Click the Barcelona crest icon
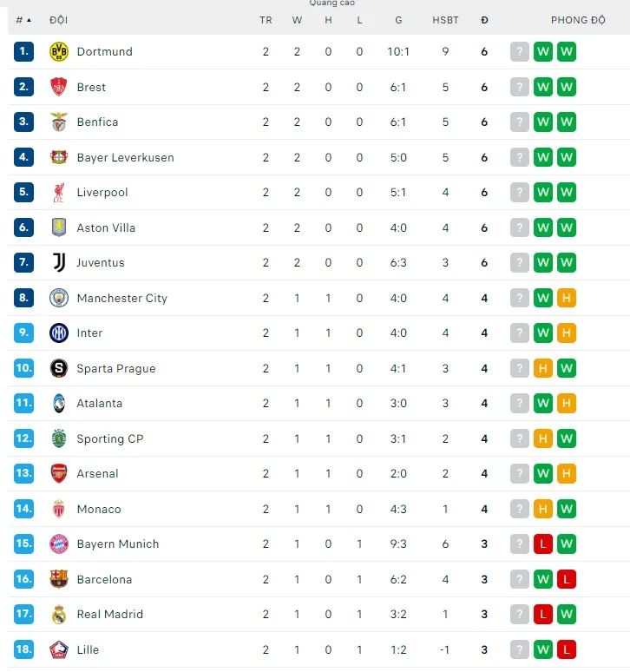This screenshot has height=672, width=630. point(59,579)
